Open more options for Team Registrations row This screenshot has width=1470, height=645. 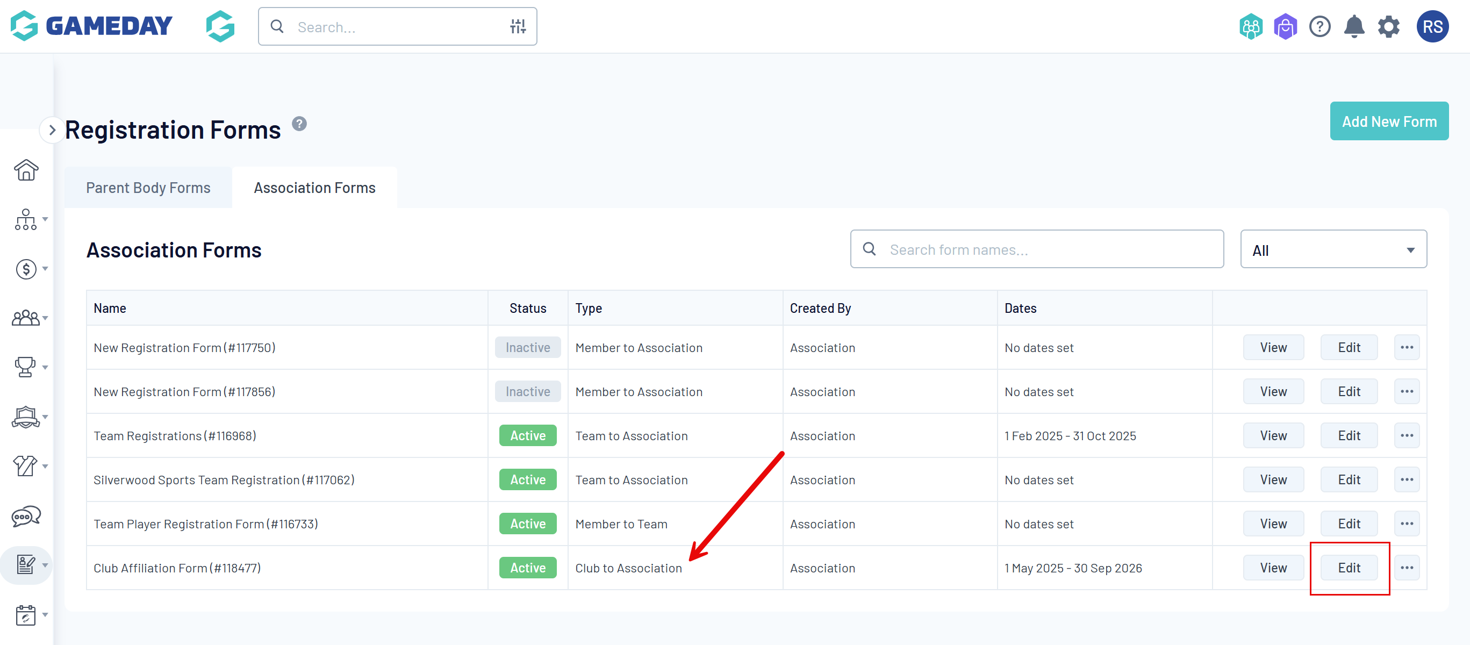[1407, 435]
